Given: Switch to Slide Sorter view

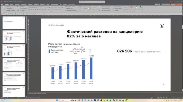Looking at the screenshot, I should (x=161, y=98).
